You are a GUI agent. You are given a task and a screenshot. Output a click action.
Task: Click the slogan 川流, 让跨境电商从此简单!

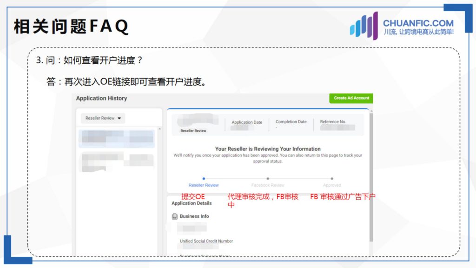[x=419, y=32]
